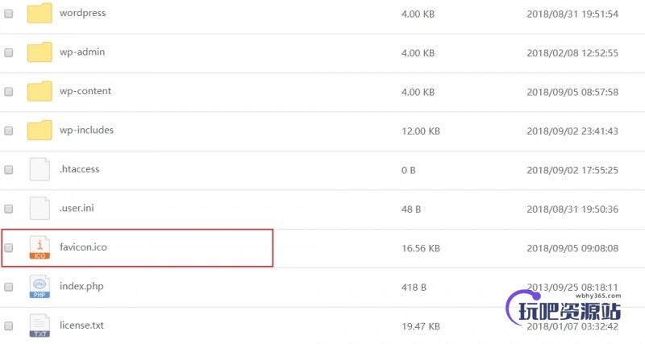
Task: Click the favicon.ico ICO file icon
Action: pos(40,247)
